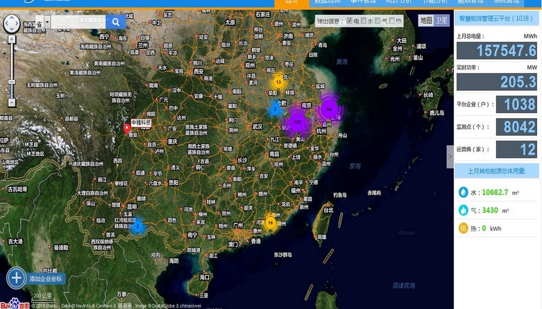Switch to the 地图 map view
The image size is (542, 309).
pyautogui.click(x=426, y=21)
